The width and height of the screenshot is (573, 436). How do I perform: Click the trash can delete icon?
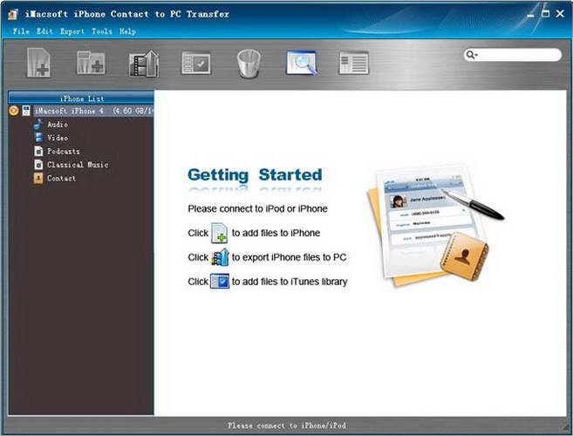pos(249,64)
